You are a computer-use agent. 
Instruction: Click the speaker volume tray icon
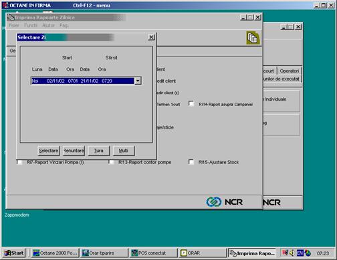pyautogui.click(x=292, y=253)
